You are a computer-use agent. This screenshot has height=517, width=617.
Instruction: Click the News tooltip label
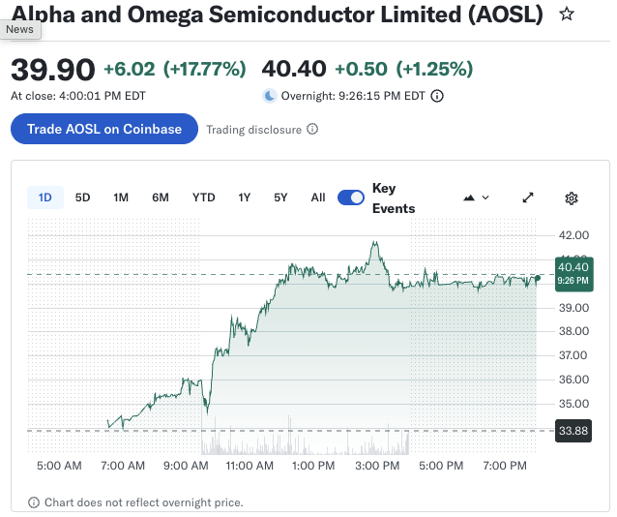point(20,30)
